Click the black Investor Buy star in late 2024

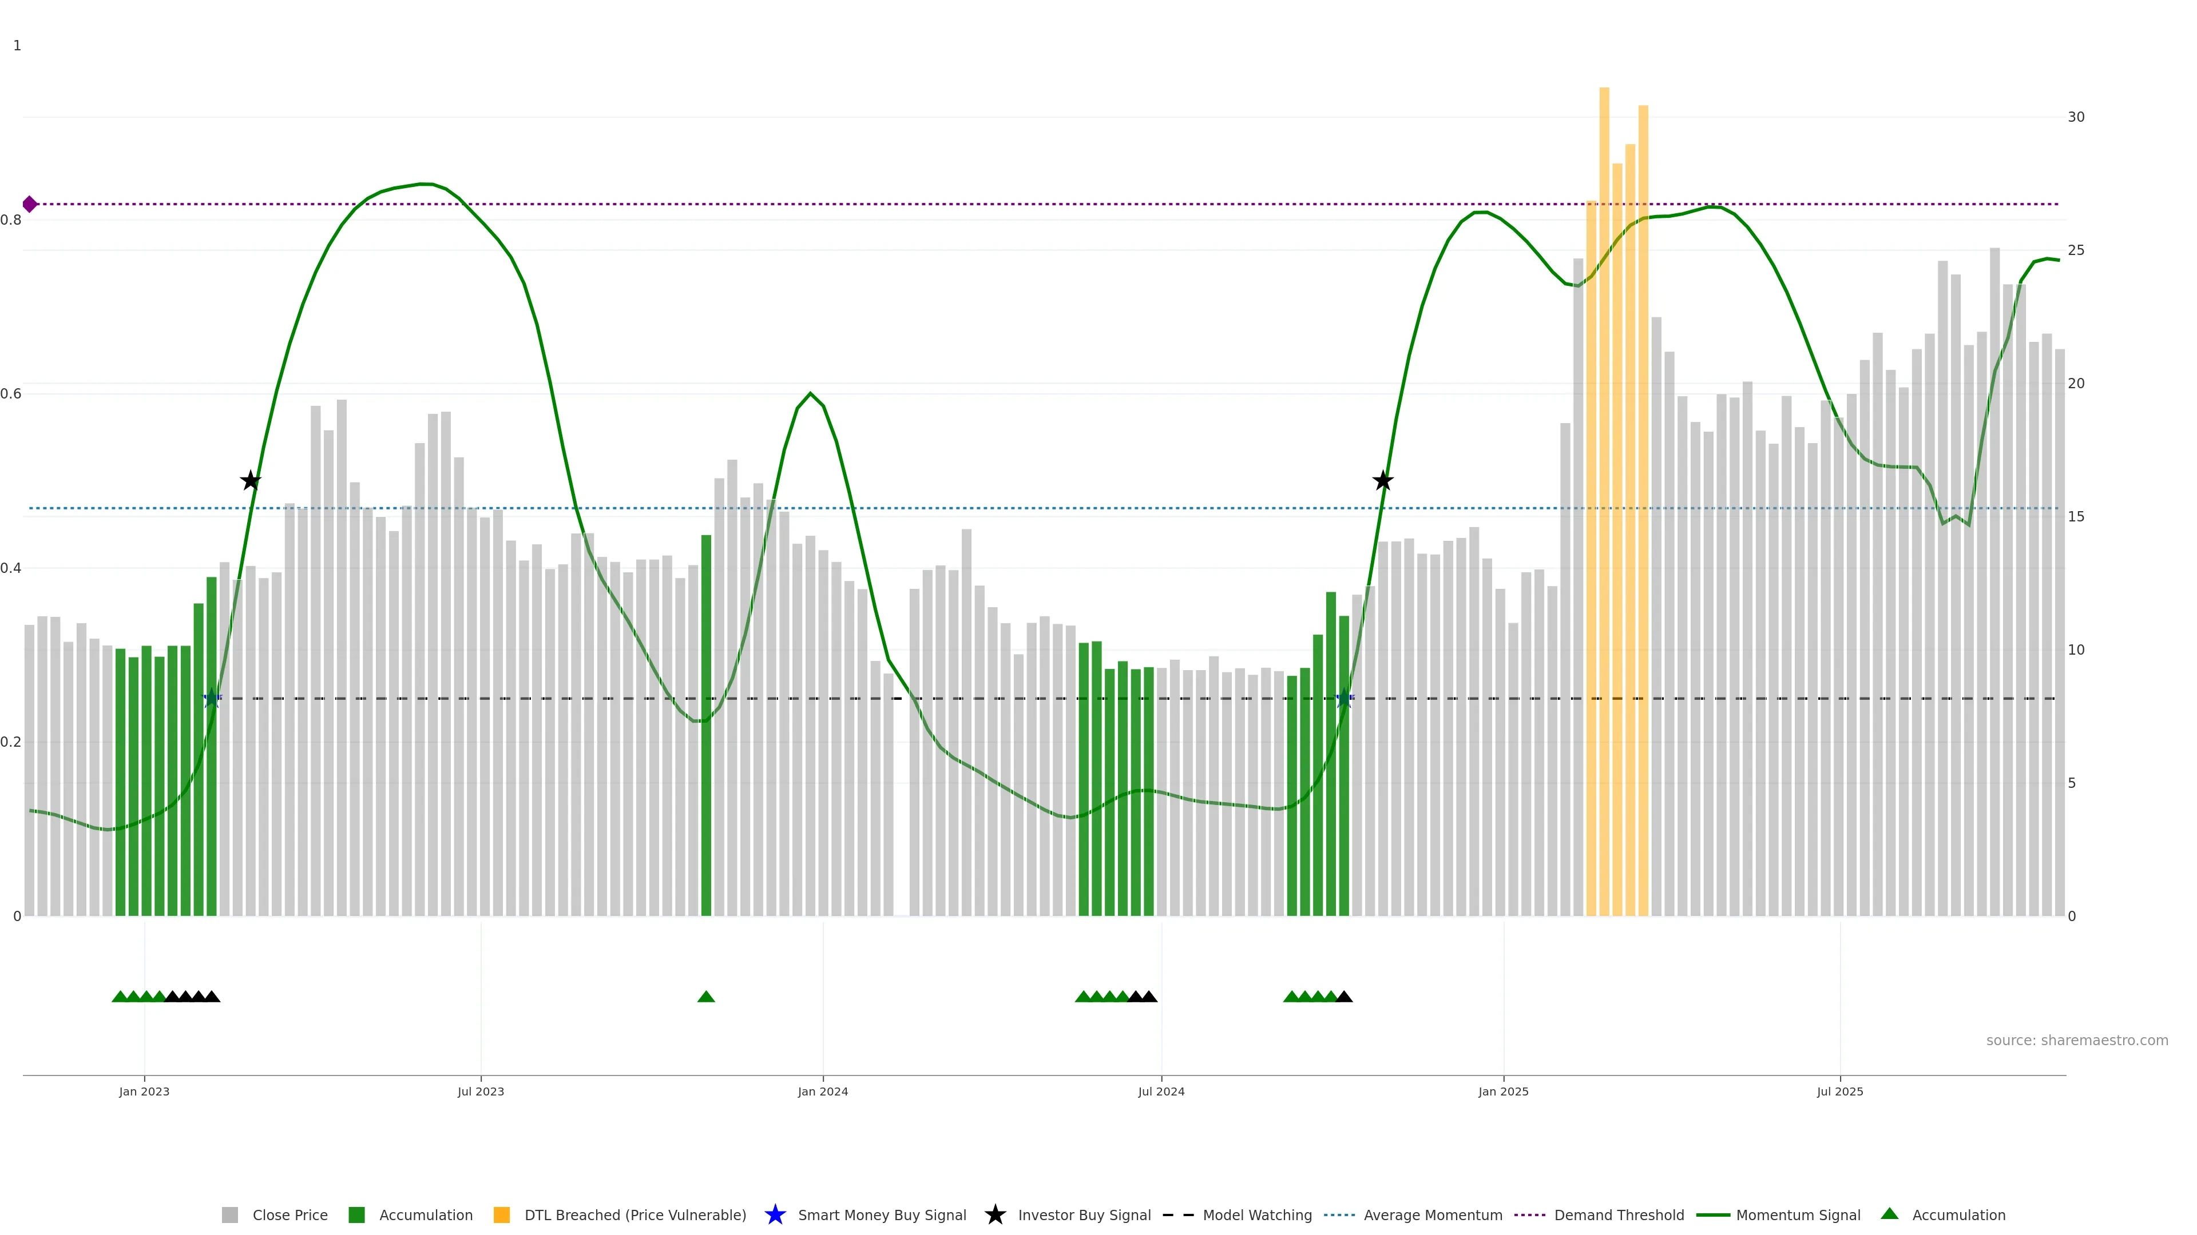(1382, 481)
